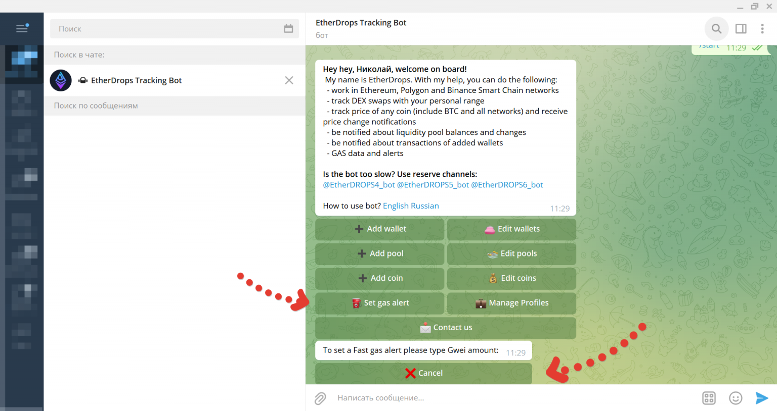Toggle the bot keyboard icon
Screen dimensions: 777x411
709,398
